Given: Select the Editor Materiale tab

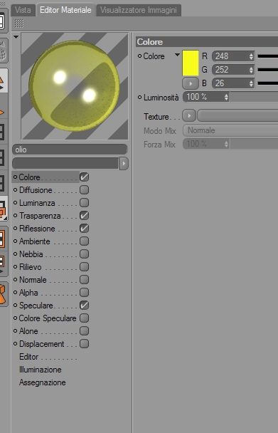Looking at the screenshot, I should tap(65, 10).
